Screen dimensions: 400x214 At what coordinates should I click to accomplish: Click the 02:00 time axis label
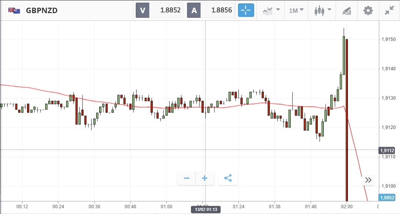(347, 206)
